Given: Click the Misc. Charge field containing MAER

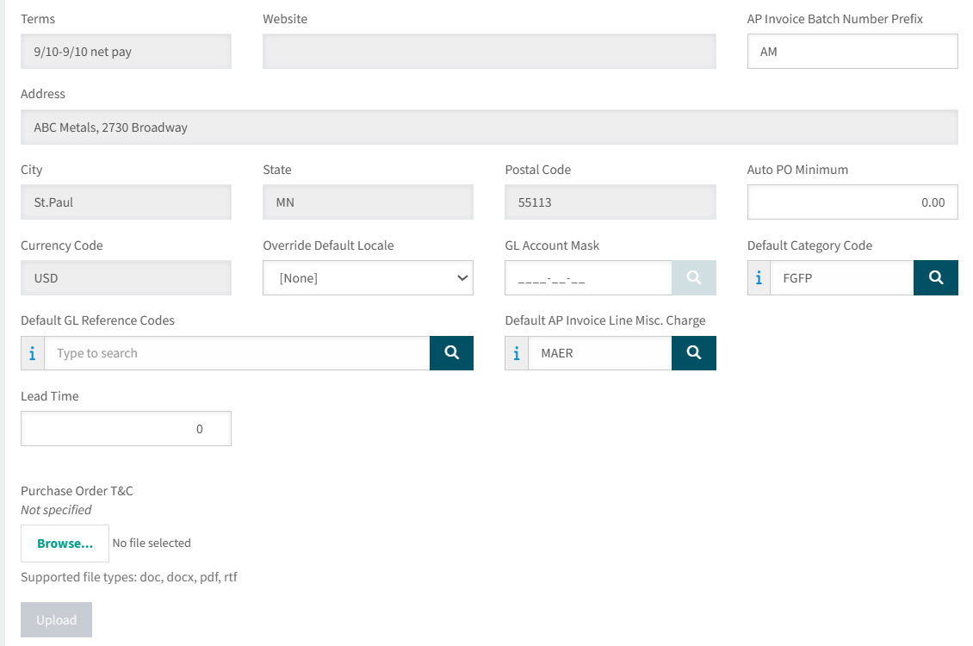Looking at the screenshot, I should [x=599, y=353].
